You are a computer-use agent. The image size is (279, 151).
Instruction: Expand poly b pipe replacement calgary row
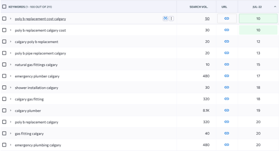[x=11, y=53]
